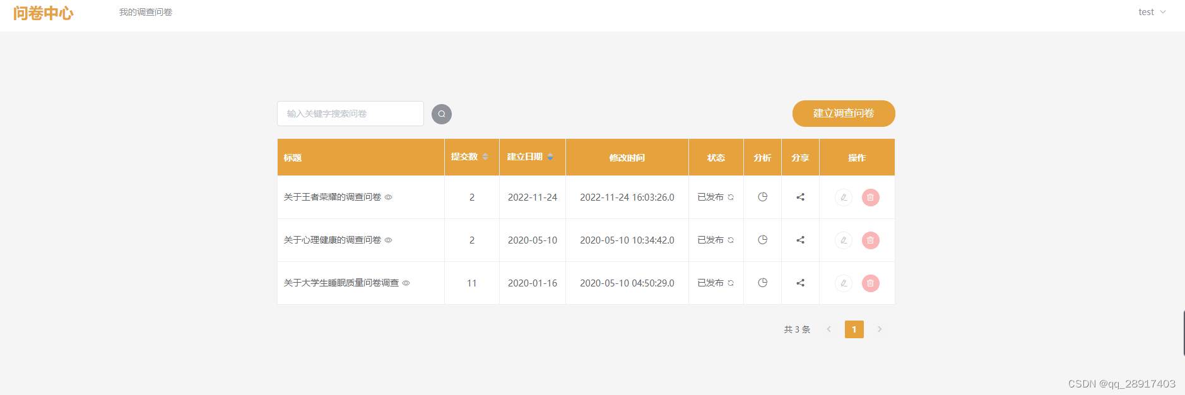Screen dimensions: 1185x395
Task: Delete the 关于心理健康的调查问卷 survey
Action: [x=870, y=240]
